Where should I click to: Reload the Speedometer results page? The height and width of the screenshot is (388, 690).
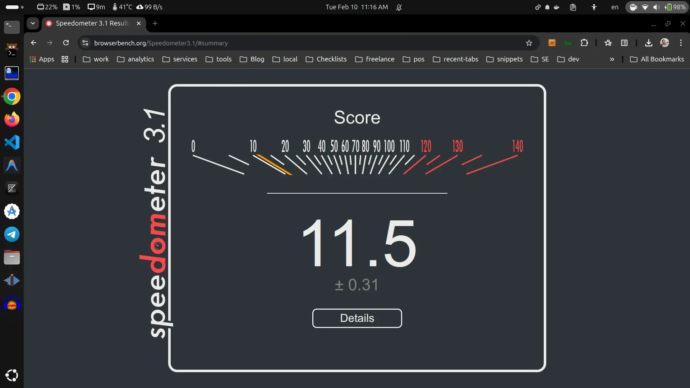(66, 43)
